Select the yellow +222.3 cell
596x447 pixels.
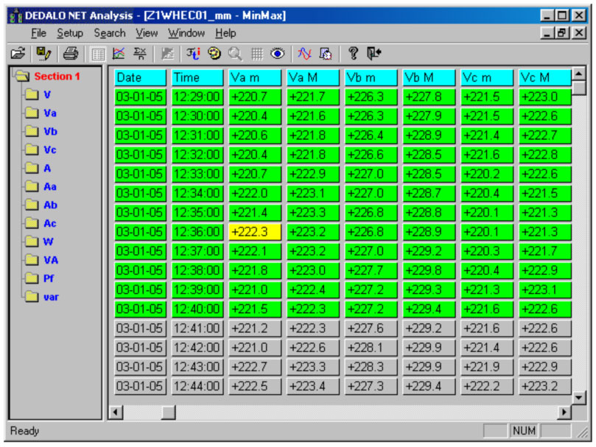pyautogui.click(x=254, y=231)
